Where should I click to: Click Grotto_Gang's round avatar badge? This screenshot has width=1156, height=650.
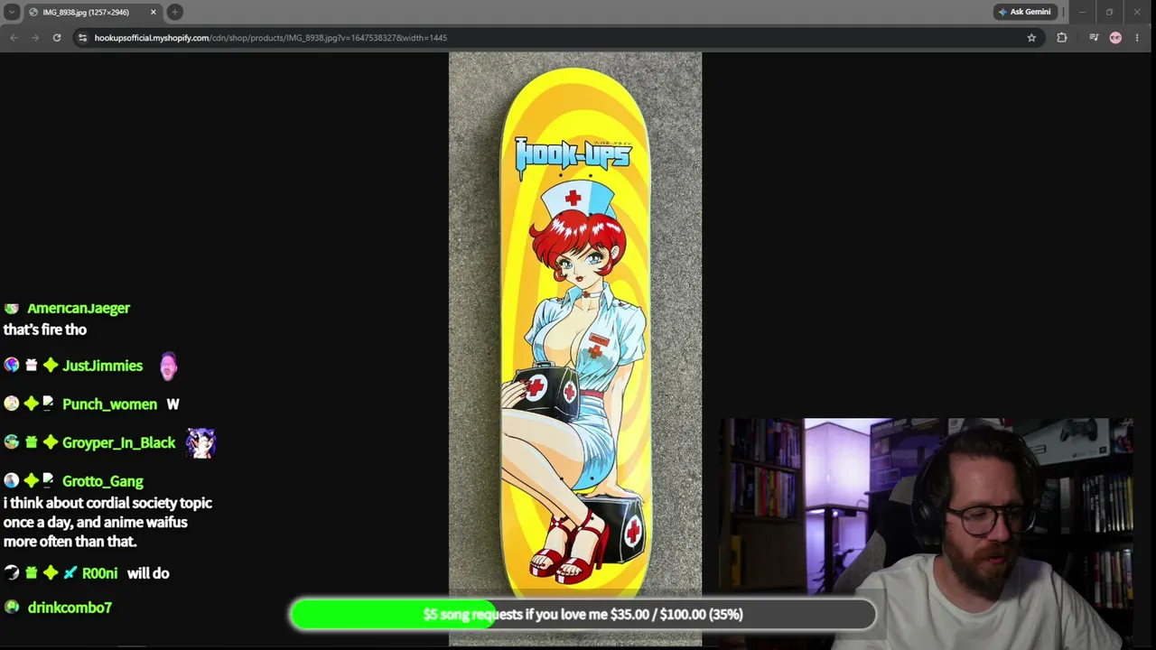click(x=12, y=481)
